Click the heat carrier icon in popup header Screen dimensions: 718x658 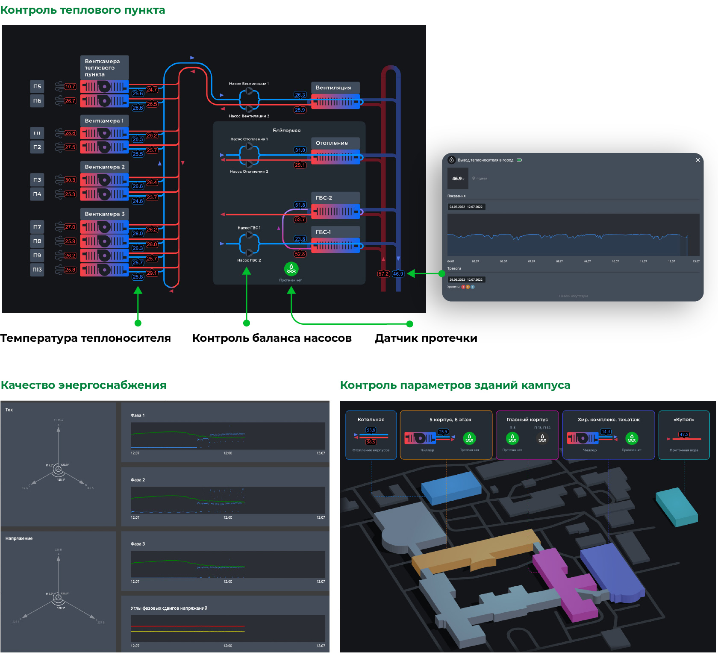click(451, 160)
